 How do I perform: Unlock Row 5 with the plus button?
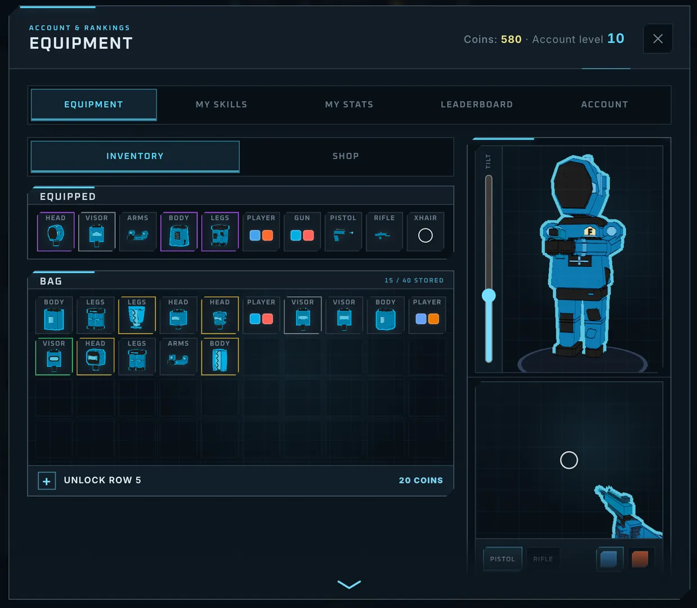(47, 481)
